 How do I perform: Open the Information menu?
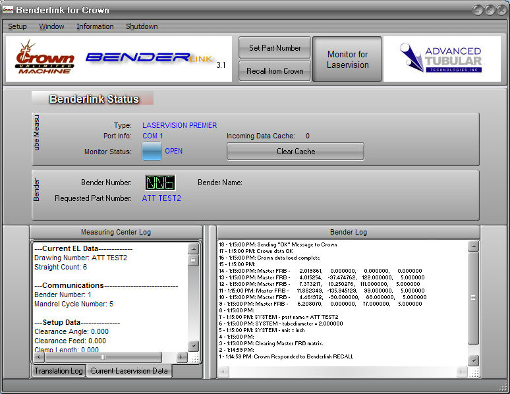(x=95, y=26)
